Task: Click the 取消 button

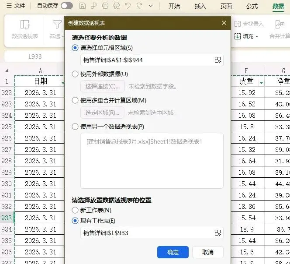Action: (208, 252)
